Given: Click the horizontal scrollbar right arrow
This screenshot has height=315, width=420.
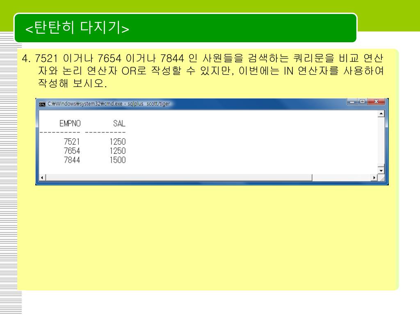Looking at the screenshot, I should tap(374, 178).
